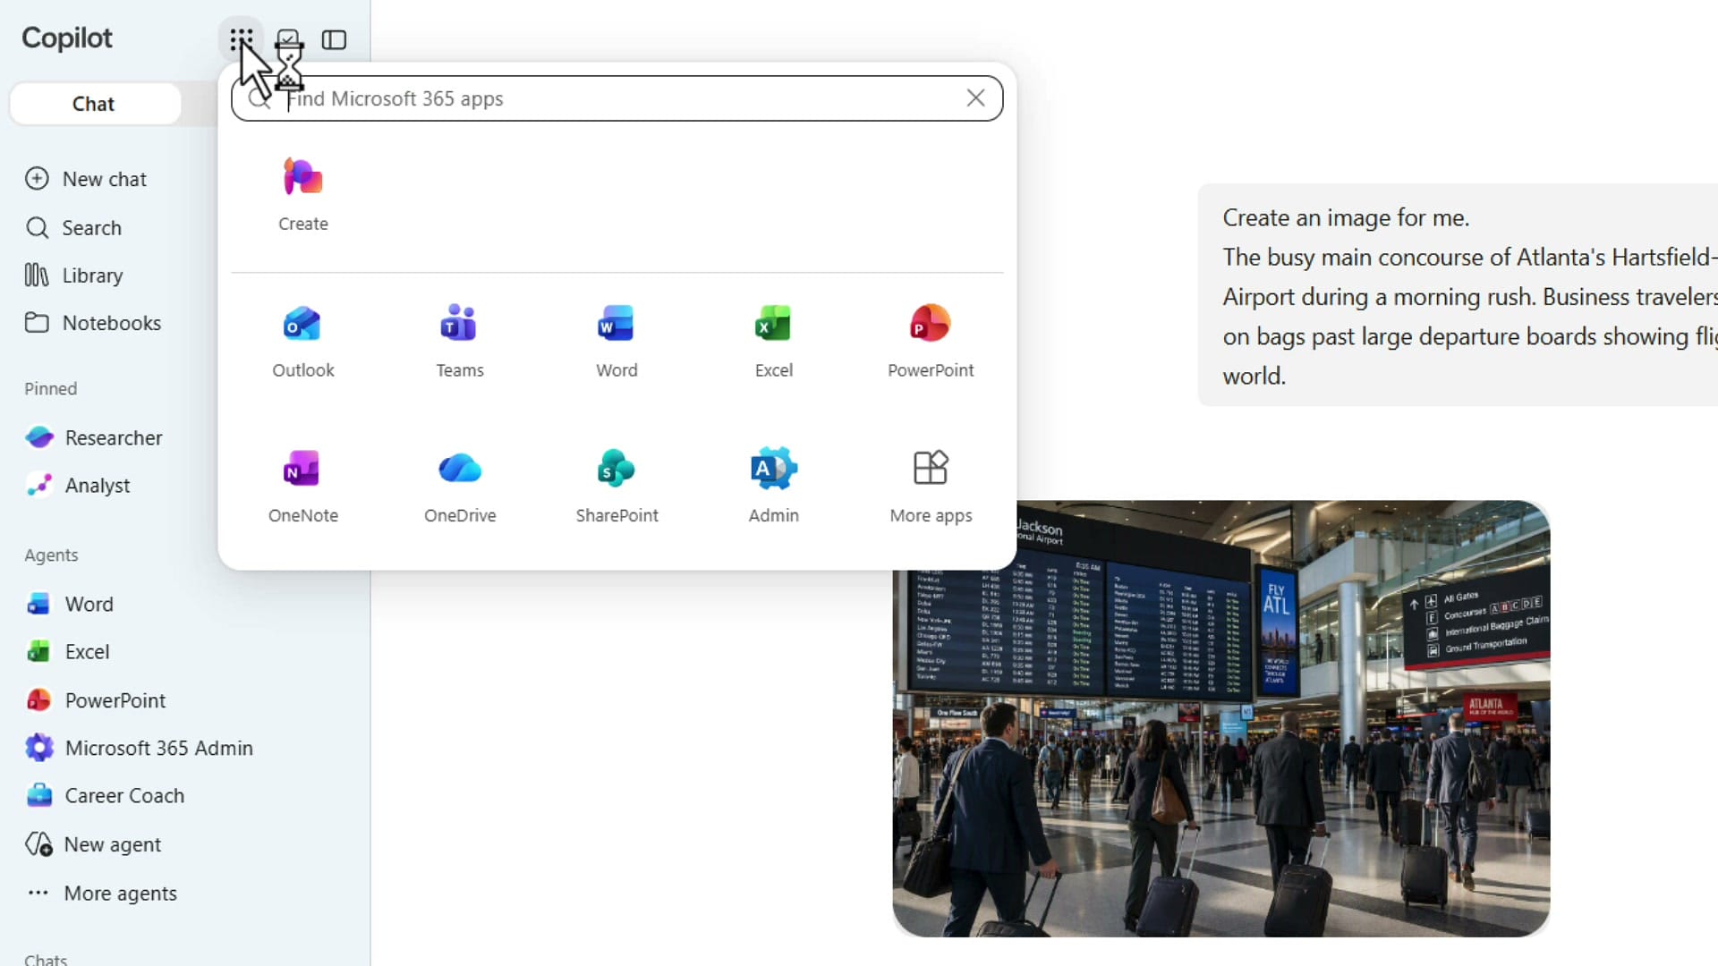The height and width of the screenshot is (966, 1718).
Task: Focus the Find Microsoft 365 apps field
Action: [617, 98]
